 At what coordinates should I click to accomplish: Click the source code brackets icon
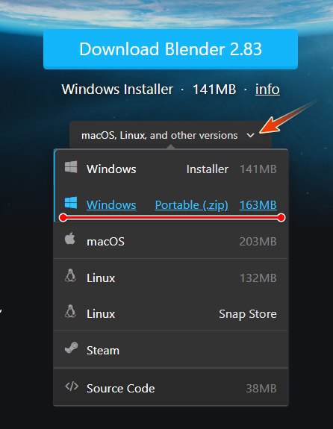(72, 386)
